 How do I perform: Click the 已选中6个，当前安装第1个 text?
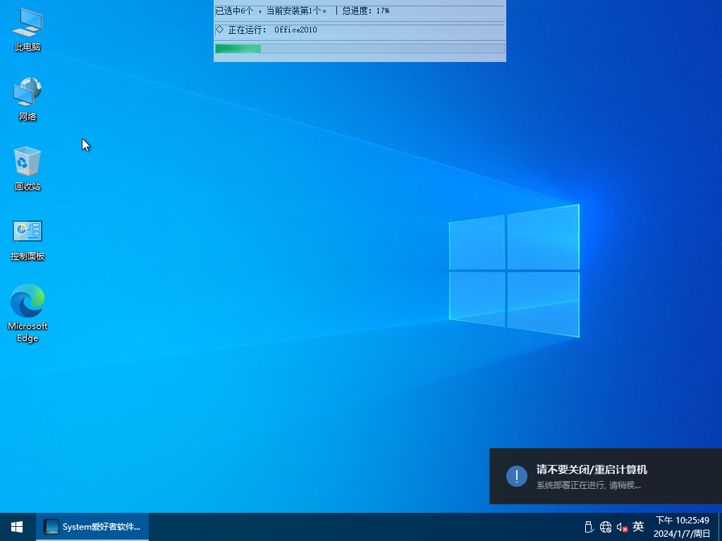pyautogui.click(x=271, y=11)
